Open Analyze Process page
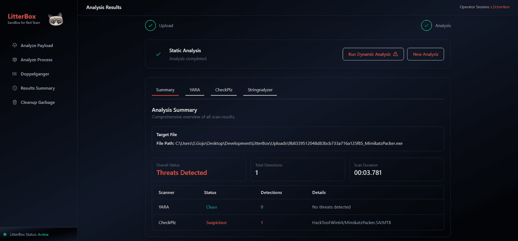 pyautogui.click(x=36, y=60)
